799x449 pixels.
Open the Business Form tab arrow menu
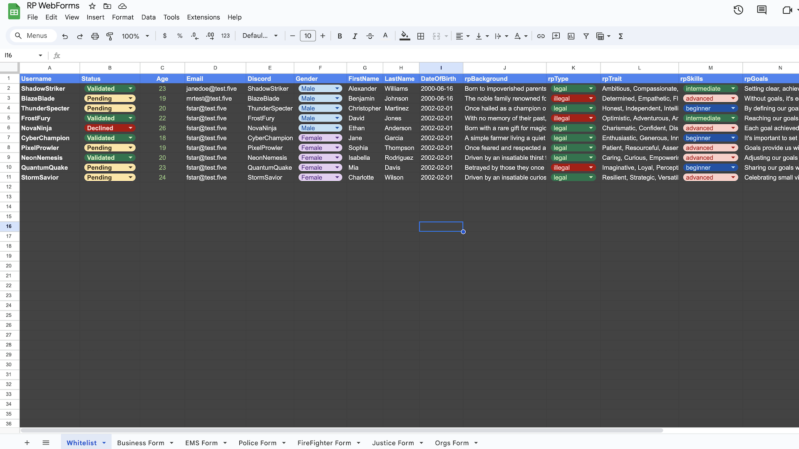pos(171,443)
